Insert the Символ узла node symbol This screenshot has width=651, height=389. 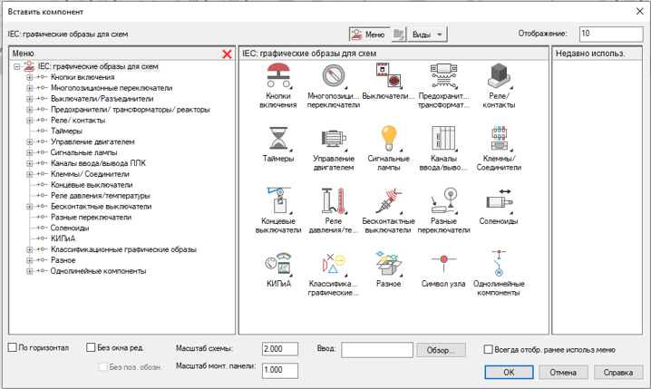(444, 264)
